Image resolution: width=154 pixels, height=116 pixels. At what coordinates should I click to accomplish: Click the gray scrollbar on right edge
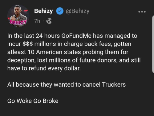[153, 44]
